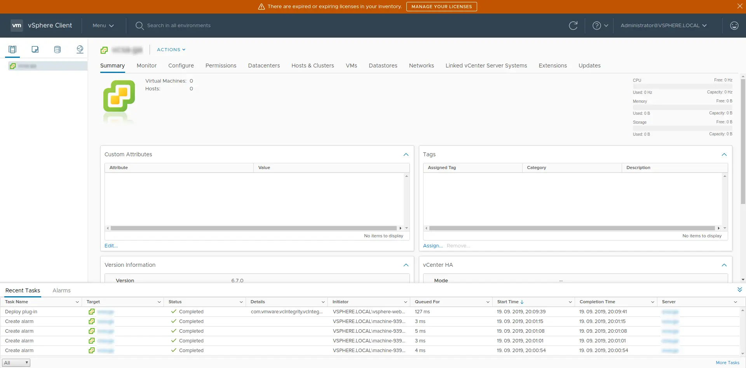
Task: Click target icon of Create alarm 20:00:54
Action: pyautogui.click(x=92, y=350)
